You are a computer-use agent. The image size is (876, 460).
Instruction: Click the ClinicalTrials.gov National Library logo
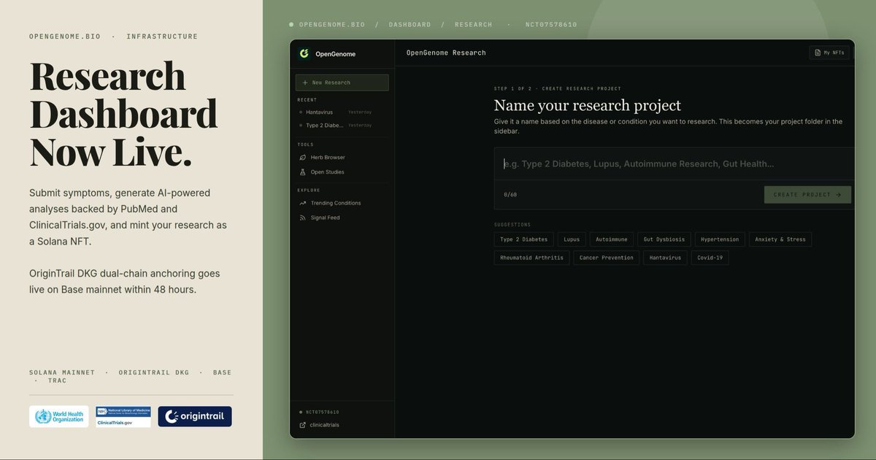pyautogui.click(x=123, y=417)
